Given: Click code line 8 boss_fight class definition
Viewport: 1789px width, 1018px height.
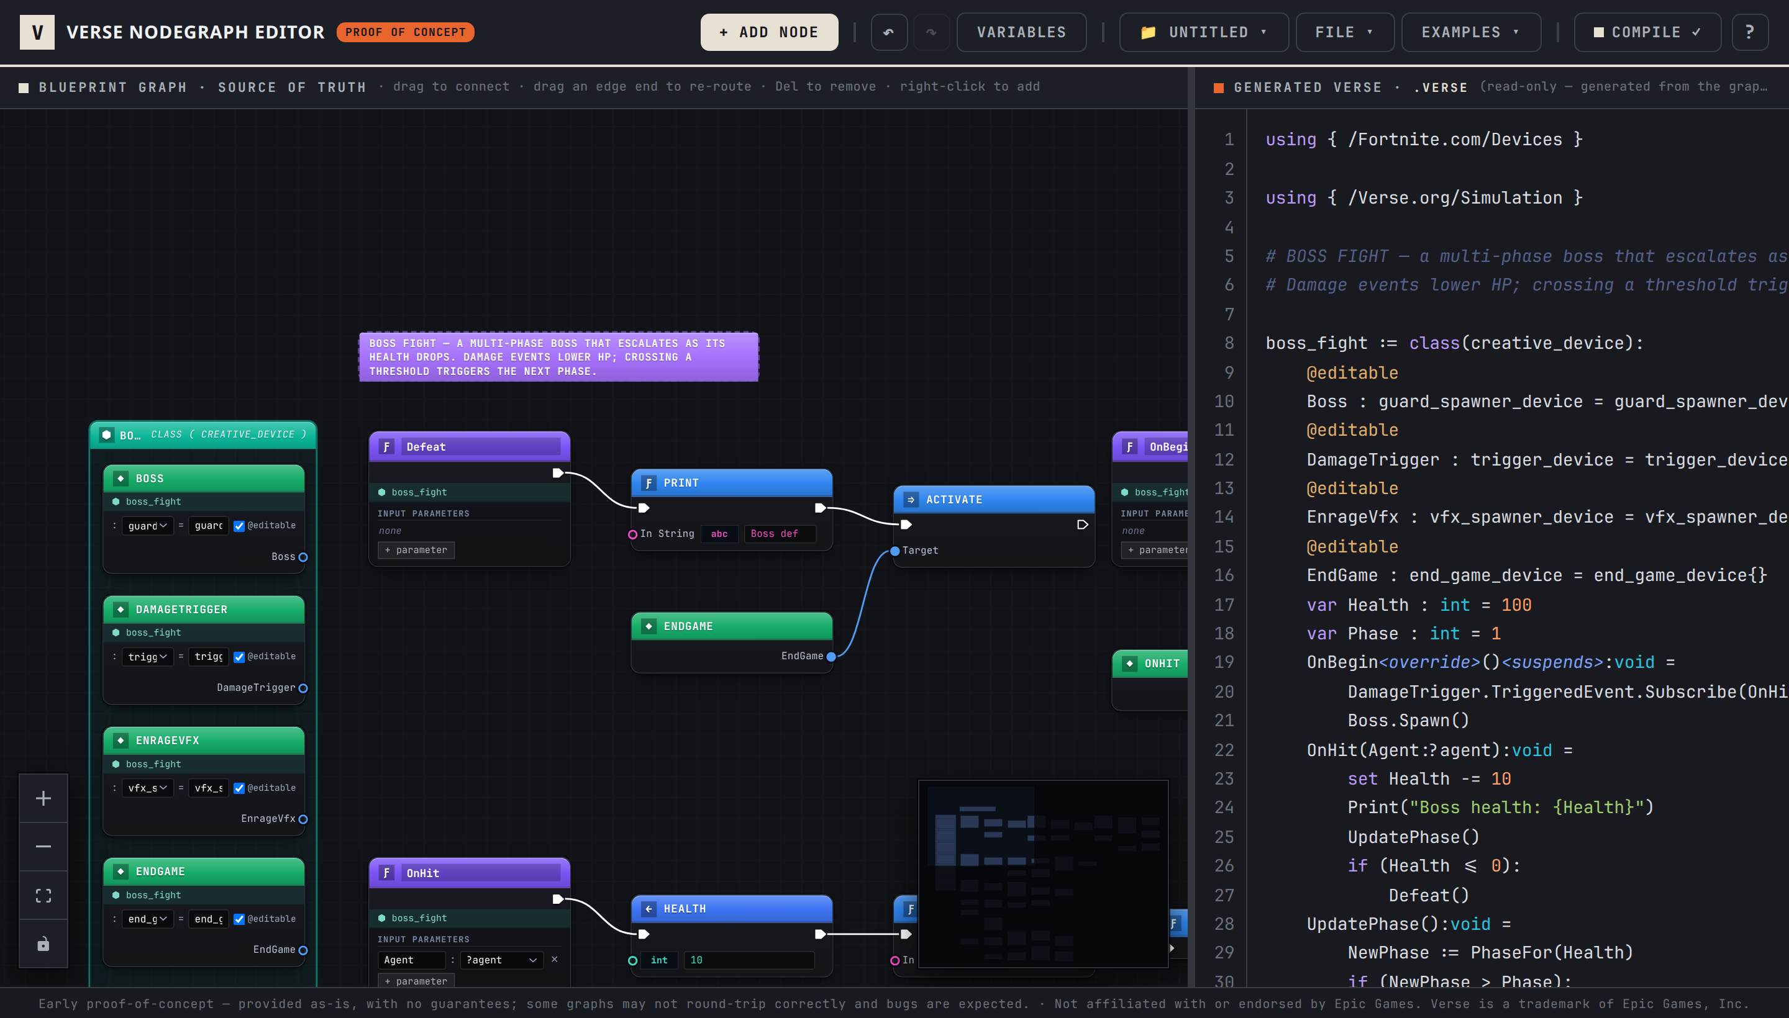Looking at the screenshot, I should click(x=1454, y=343).
